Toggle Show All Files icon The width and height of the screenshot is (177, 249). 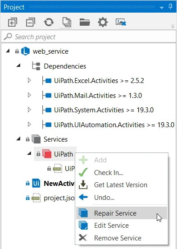tap(67, 22)
